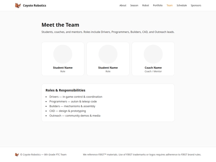Click the Roles & Responsibilities heading
Viewport: 216px width, 162px height.
click(x=66, y=90)
